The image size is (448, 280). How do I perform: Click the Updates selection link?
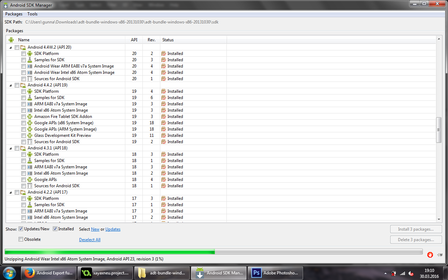point(113,229)
